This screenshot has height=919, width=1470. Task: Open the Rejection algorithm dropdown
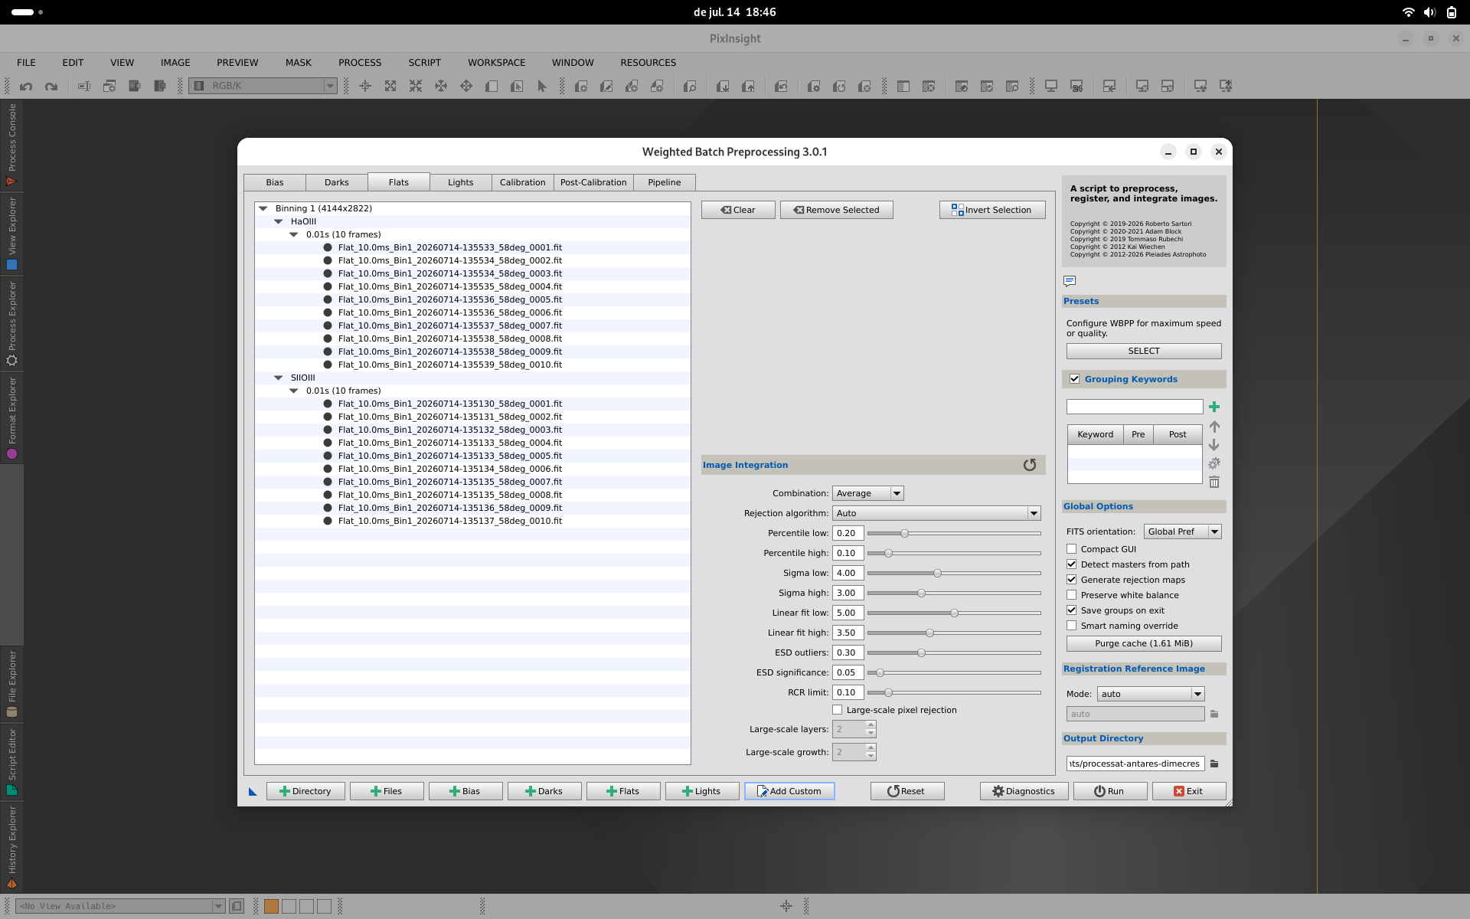coord(936,513)
